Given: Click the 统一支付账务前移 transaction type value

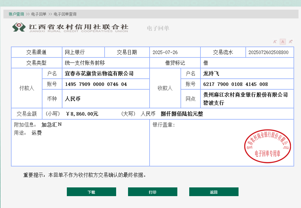Looking at the screenshot, I should pyautogui.click(x=85, y=63).
